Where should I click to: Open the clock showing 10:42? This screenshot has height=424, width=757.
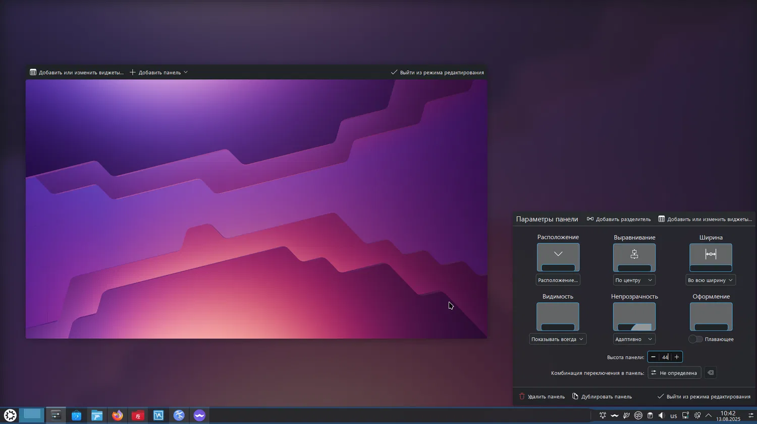pos(728,416)
